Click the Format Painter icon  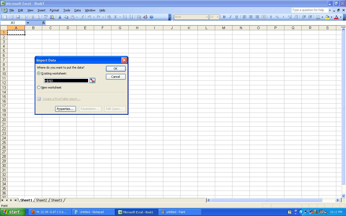(82, 17)
